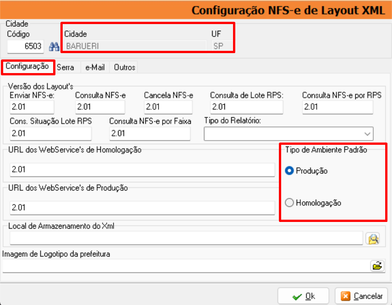This screenshot has width=392, height=305.
Task: Edit the Consulta de Lote RPS field
Action: pyautogui.click(x=247, y=107)
